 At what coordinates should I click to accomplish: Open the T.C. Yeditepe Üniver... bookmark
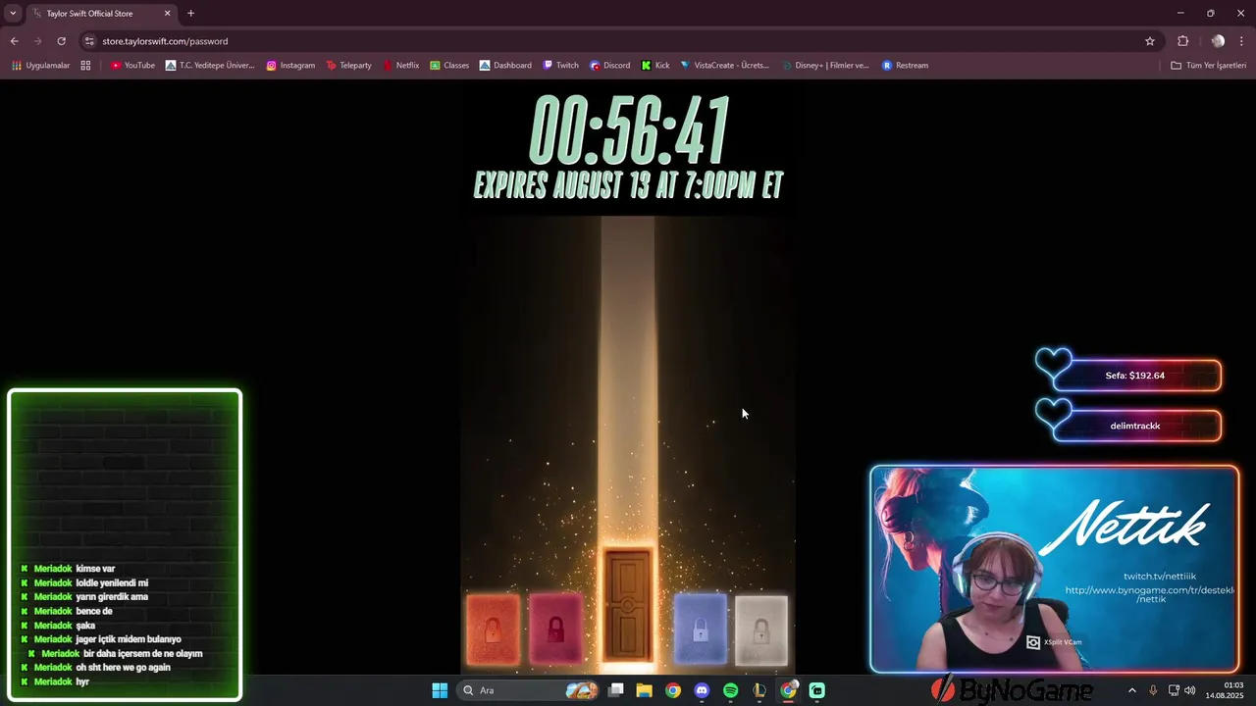click(x=210, y=66)
